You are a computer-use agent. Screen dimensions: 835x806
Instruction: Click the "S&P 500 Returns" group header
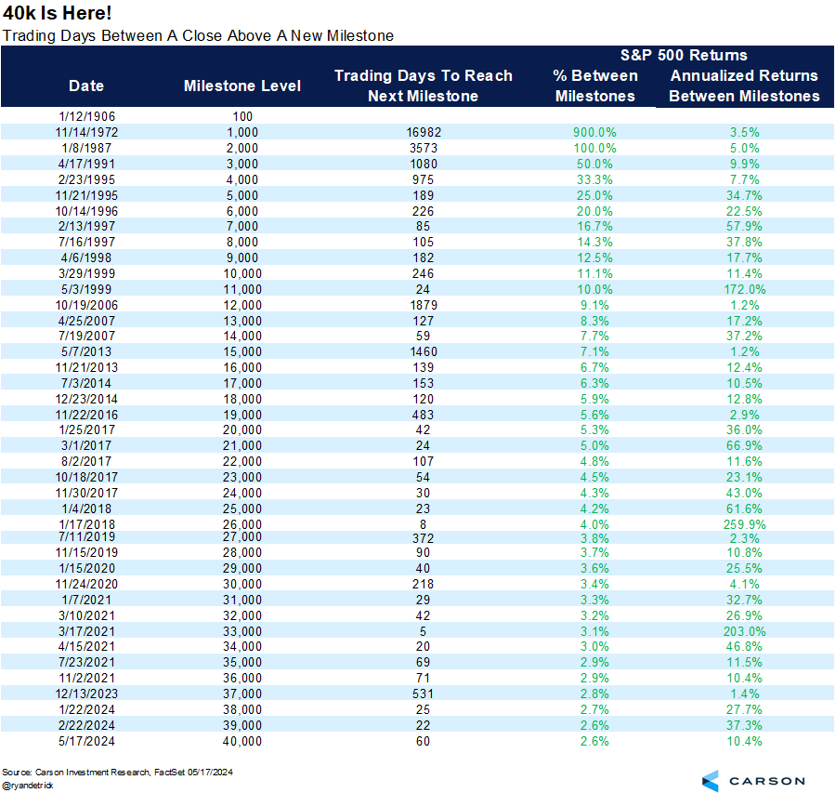tap(684, 55)
